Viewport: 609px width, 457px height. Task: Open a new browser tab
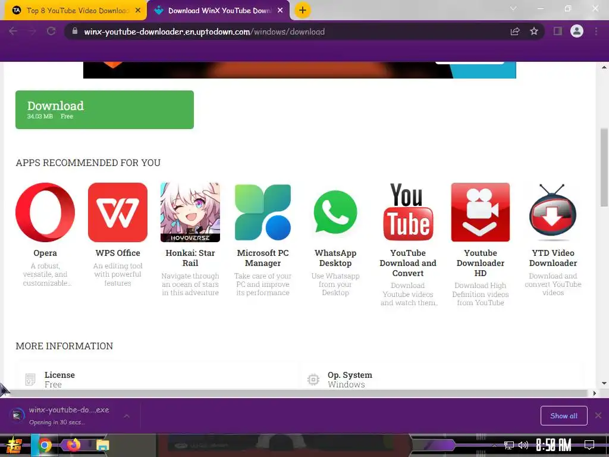coord(303,11)
